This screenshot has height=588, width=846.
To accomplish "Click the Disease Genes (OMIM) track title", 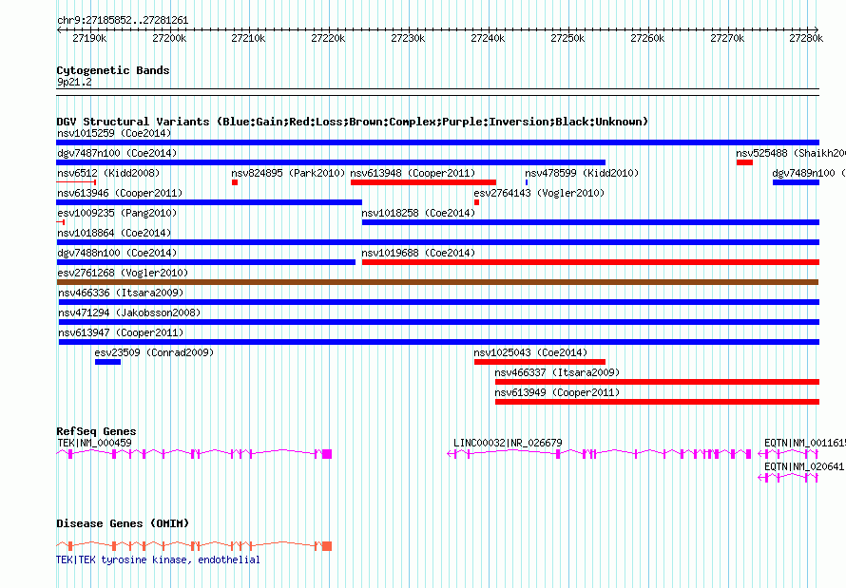I will 123,523.
